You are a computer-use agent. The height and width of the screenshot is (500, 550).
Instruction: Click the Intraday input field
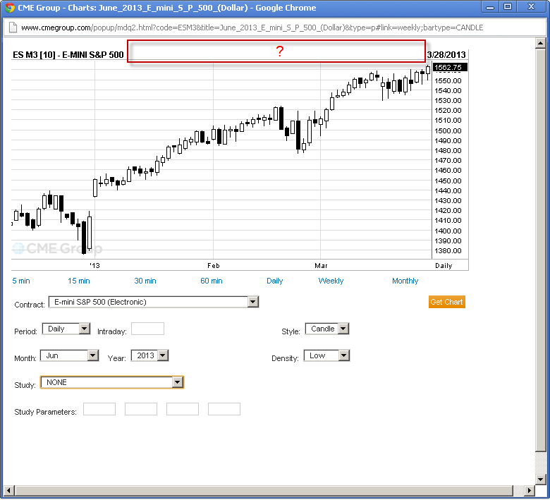[x=147, y=329]
